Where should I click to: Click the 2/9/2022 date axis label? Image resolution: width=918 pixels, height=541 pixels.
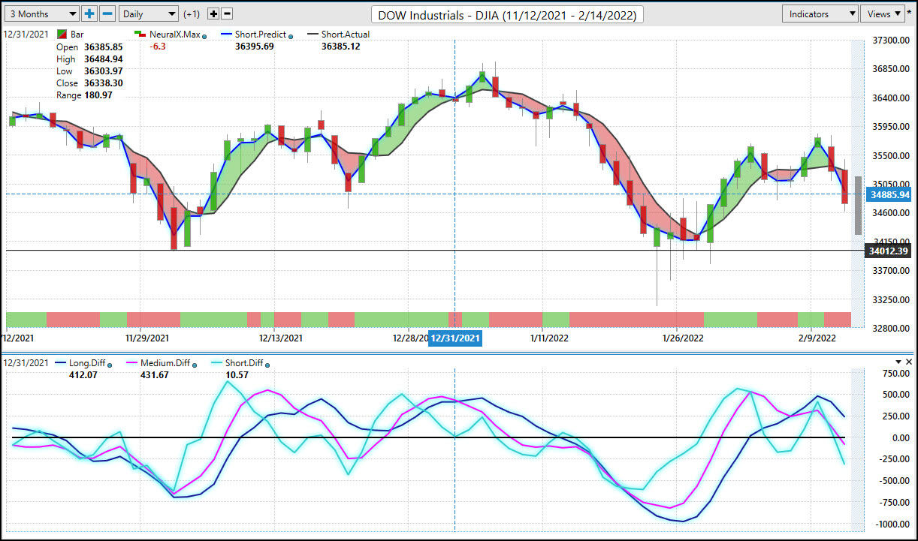(817, 338)
